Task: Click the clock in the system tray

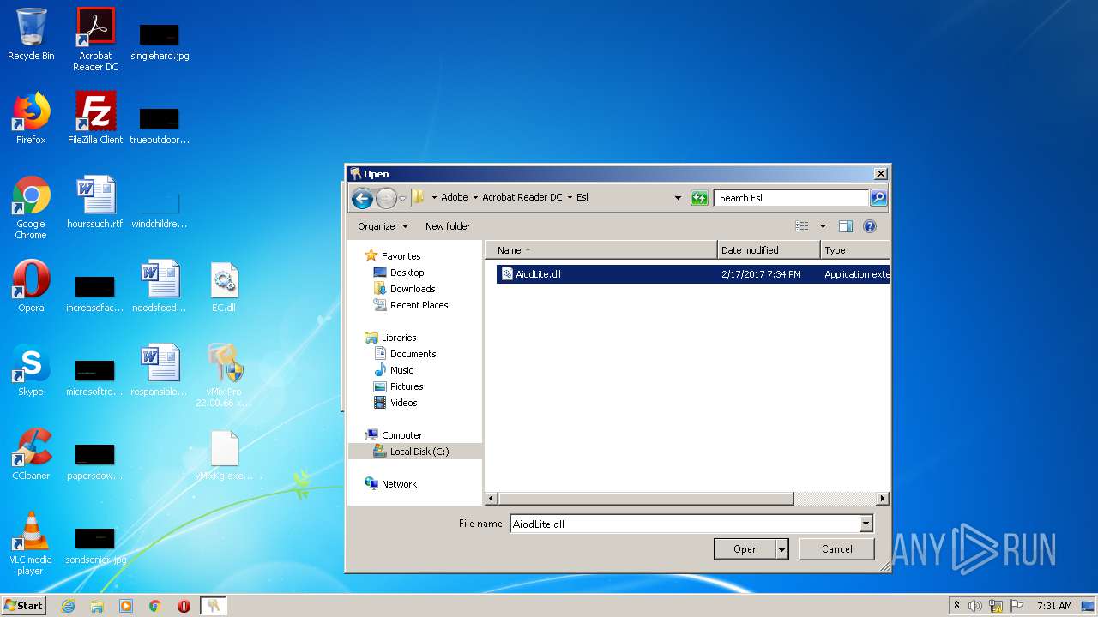Action: pyautogui.click(x=1053, y=606)
